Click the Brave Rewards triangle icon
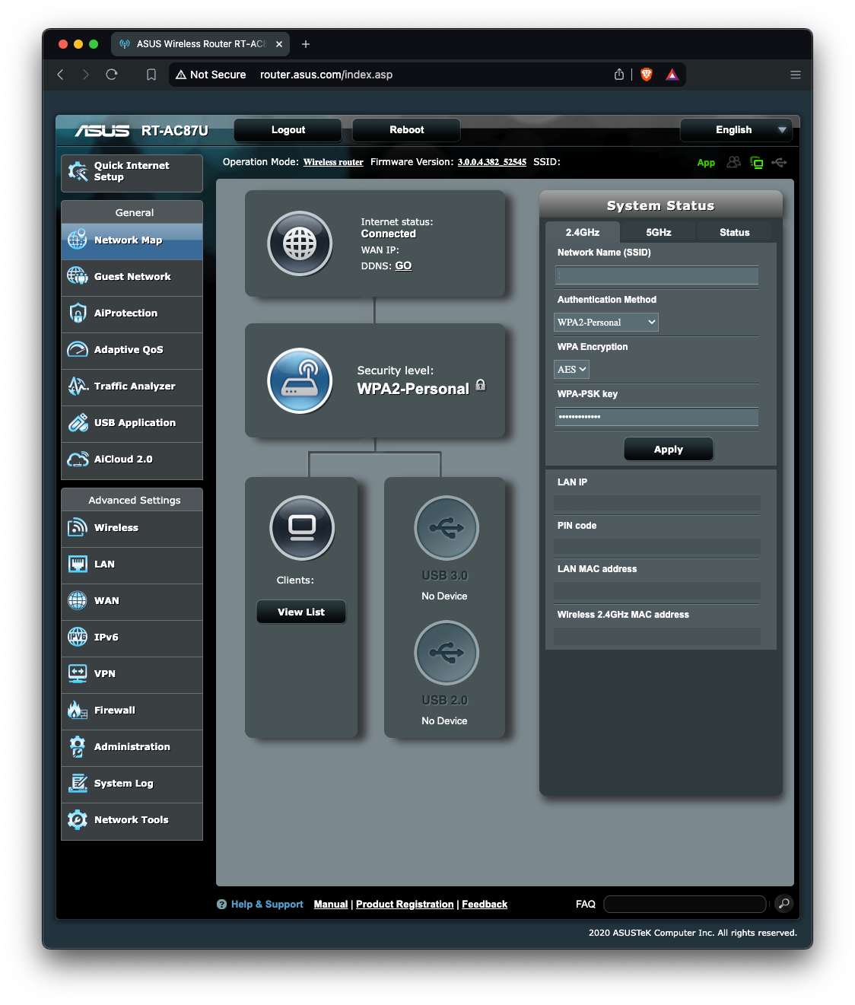 (672, 75)
